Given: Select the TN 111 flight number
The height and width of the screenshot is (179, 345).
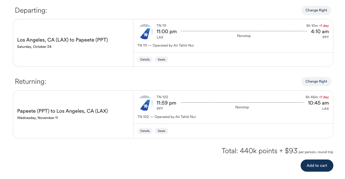Looking at the screenshot, I should 161,26.
